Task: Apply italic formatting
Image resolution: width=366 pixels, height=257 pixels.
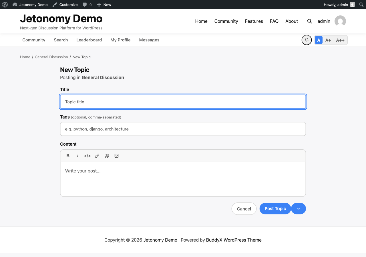Action: [77, 156]
